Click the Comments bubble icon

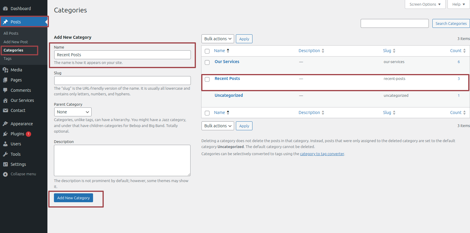click(5, 90)
